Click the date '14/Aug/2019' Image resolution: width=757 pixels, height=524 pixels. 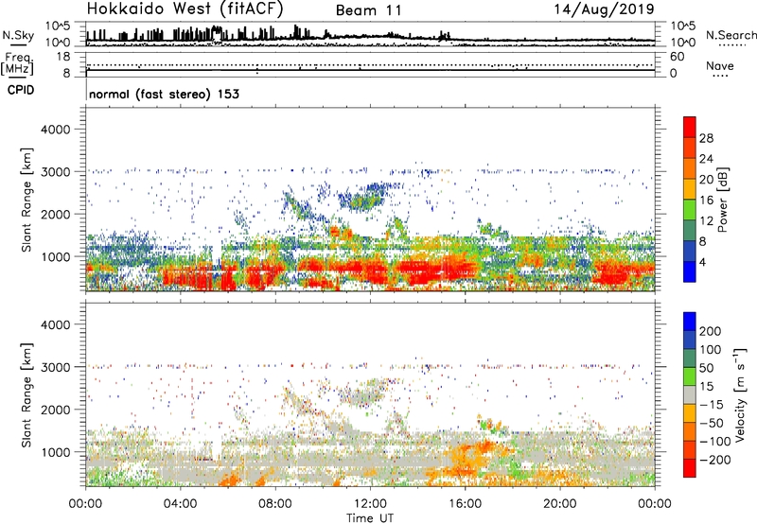click(x=604, y=9)
